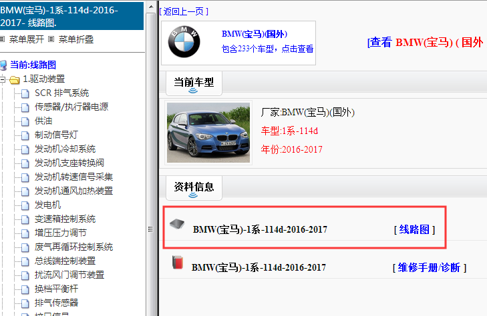
Task: Click the 车型:1系-114d text
Action: click(289, 131)
